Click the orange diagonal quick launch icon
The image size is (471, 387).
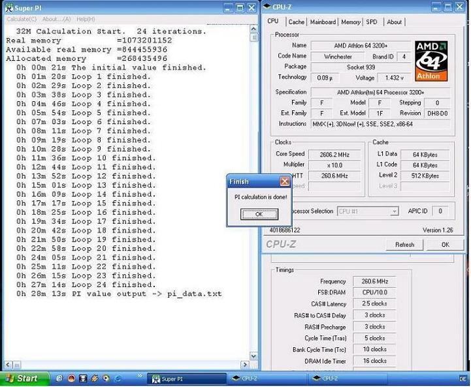click(95, 379)
